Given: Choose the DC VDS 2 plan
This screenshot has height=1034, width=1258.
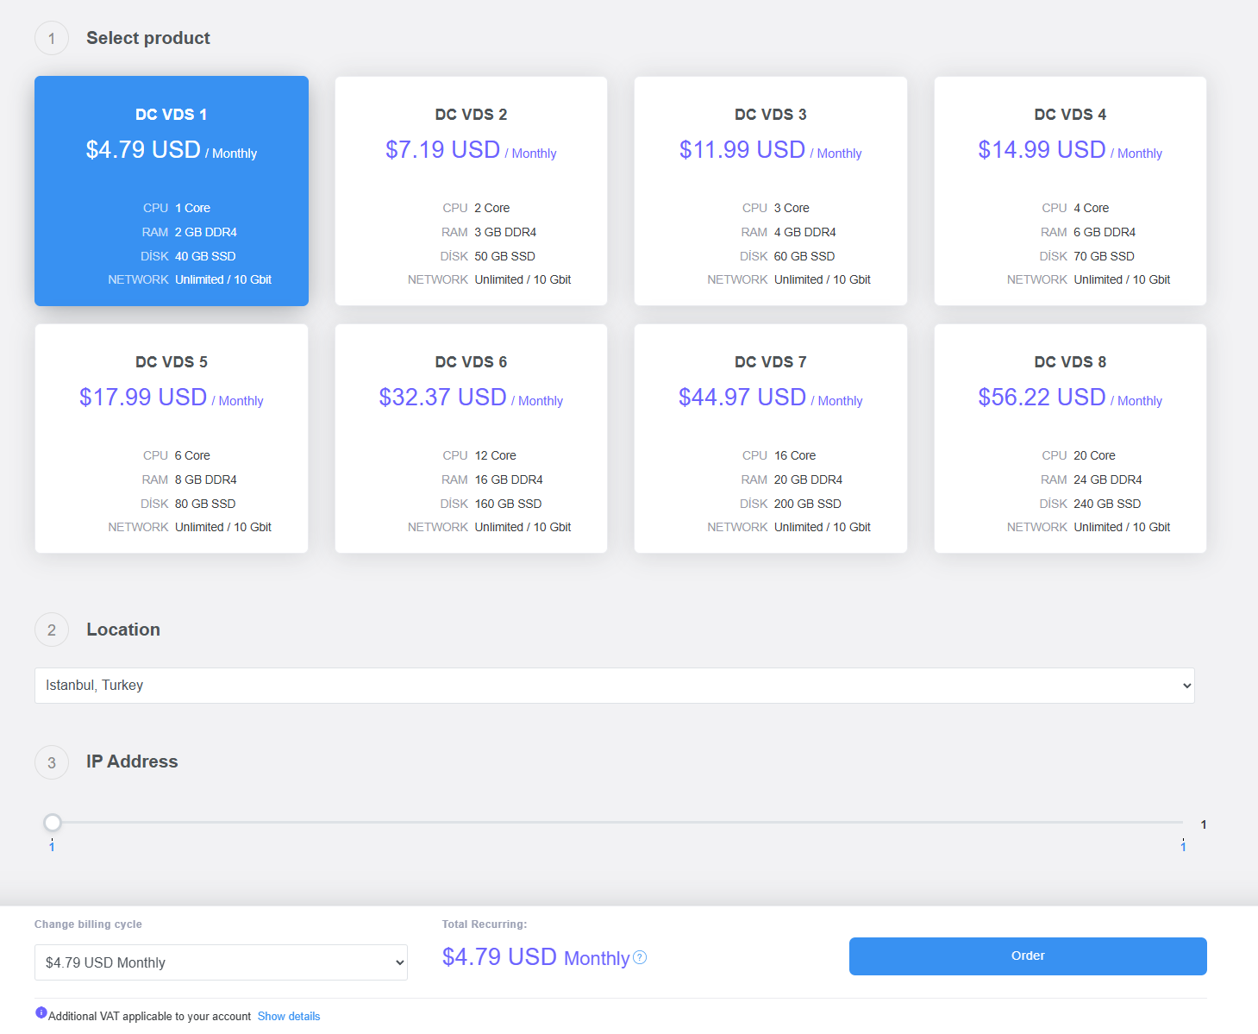Looking at the screenshot, I should click(471, 191).
